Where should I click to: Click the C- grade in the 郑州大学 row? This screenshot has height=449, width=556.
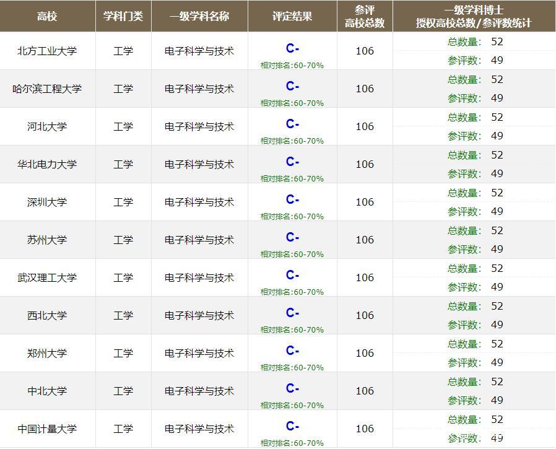[292, 351]
